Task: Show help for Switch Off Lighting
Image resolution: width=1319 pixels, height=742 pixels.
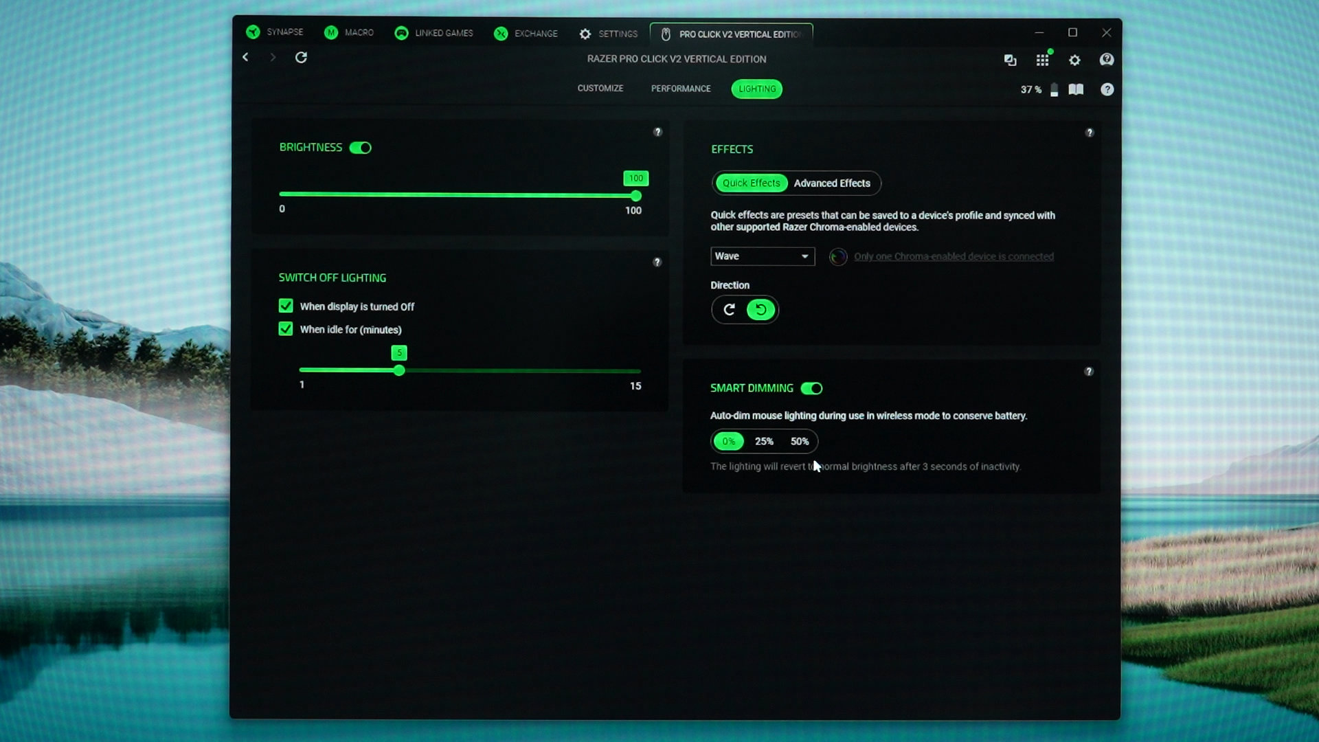Action: coord(657,262)
